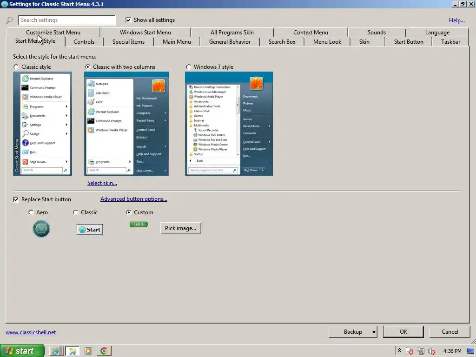Image resolution: width=476 pixels, height=357 pixels.
Task: Focus the Search settings input field
Action: click(x=67, y=20)
